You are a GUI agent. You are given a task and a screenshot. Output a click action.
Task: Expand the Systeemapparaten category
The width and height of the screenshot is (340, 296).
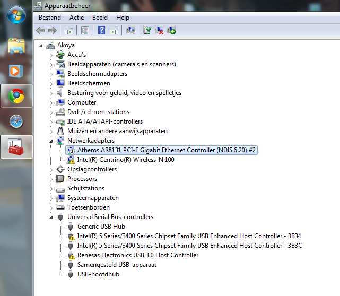coord(51,198)
